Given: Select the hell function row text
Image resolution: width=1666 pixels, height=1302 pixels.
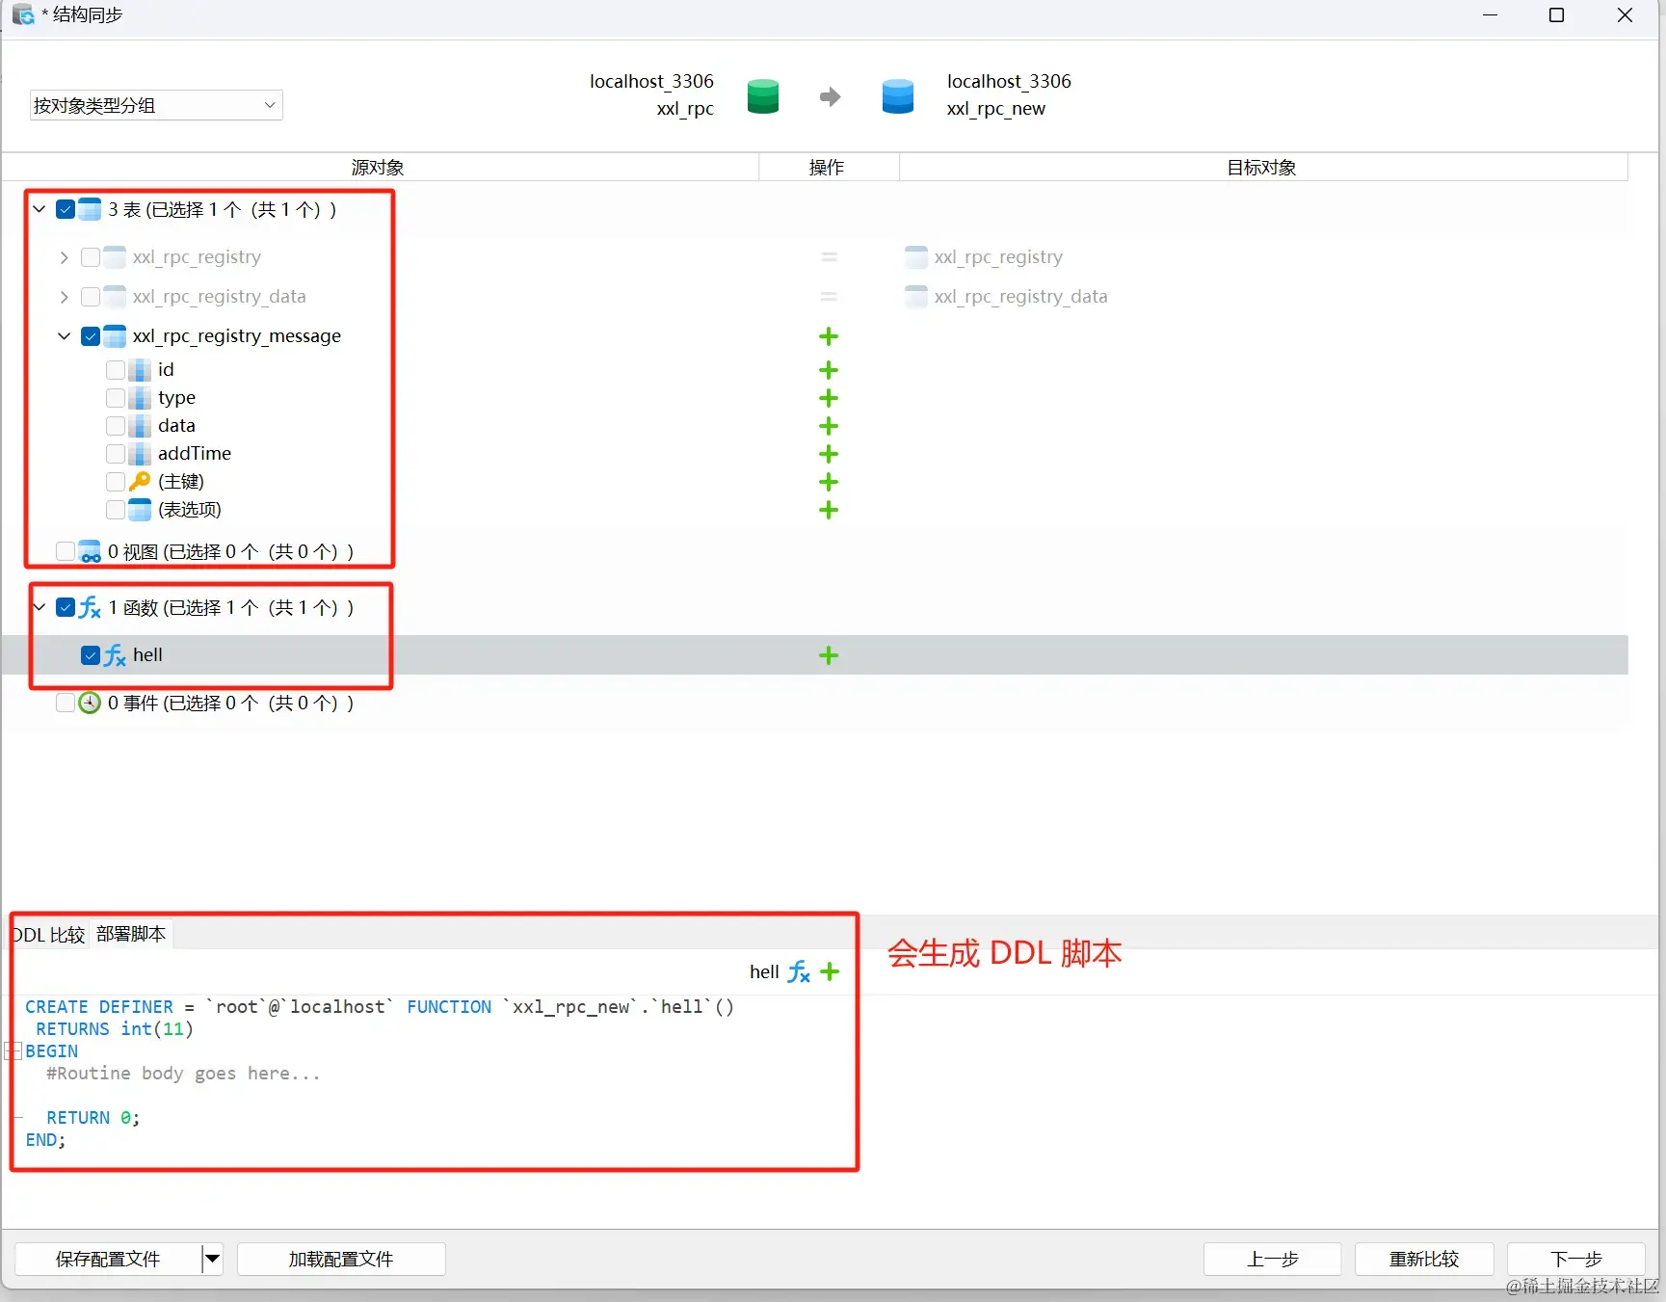Looking at the screenshot, I should [147, 655].
